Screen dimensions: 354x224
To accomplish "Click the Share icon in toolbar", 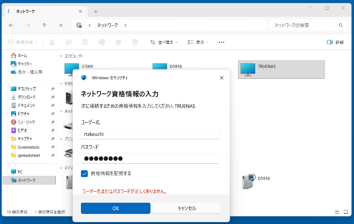I will click(x=119, y=42).
